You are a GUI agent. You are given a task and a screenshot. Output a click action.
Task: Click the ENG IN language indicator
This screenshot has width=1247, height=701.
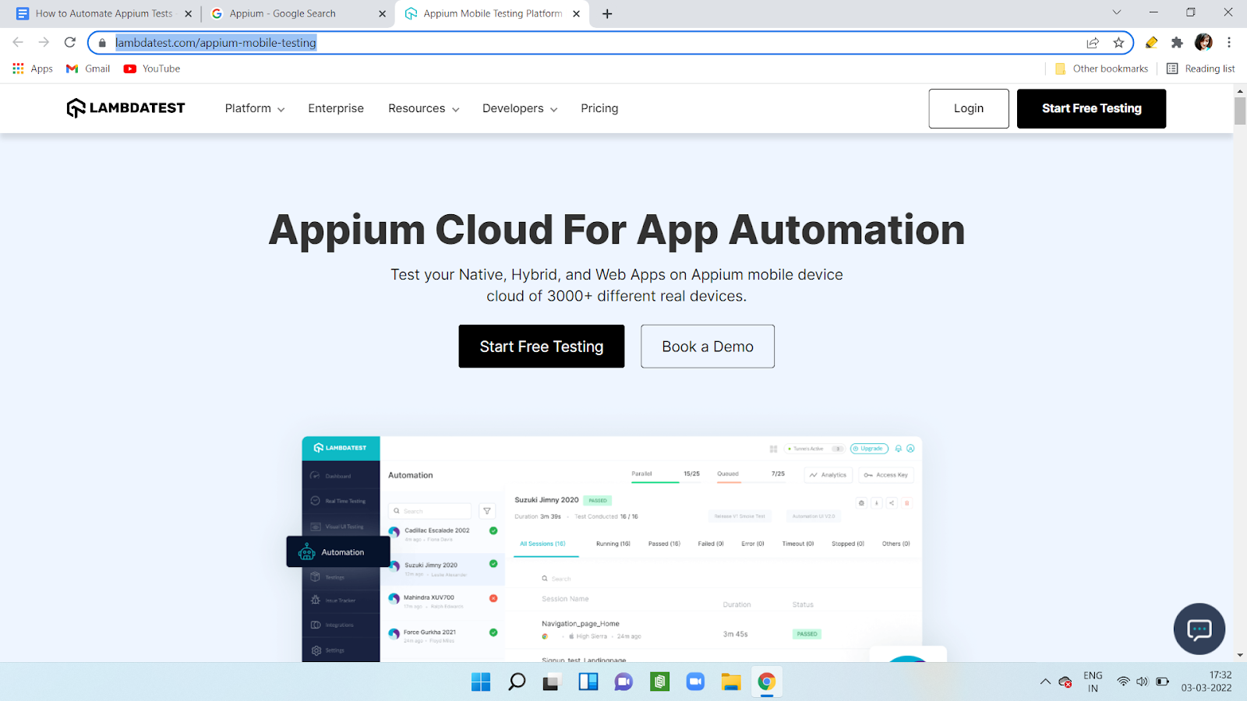pos(1093,682)
